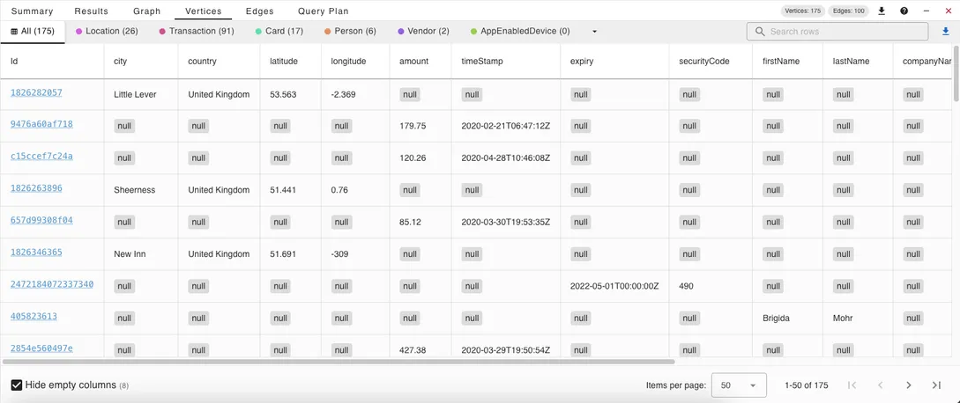960x403 pixels.
Task: Click the 1-50 of 175 page range
Action: (807, 385)
